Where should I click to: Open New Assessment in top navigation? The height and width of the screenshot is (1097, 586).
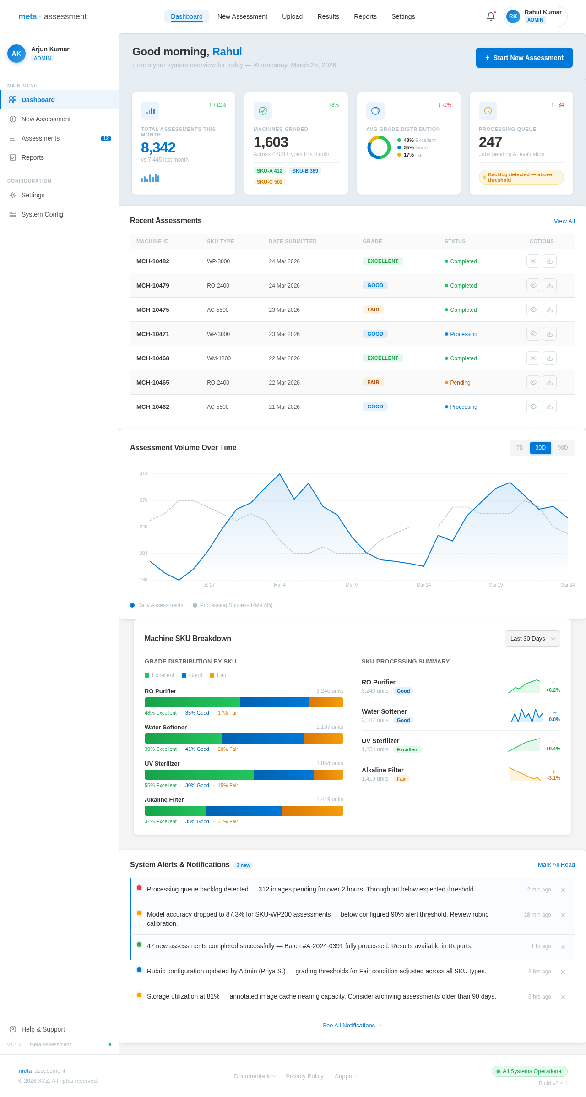tap(242, 16)
